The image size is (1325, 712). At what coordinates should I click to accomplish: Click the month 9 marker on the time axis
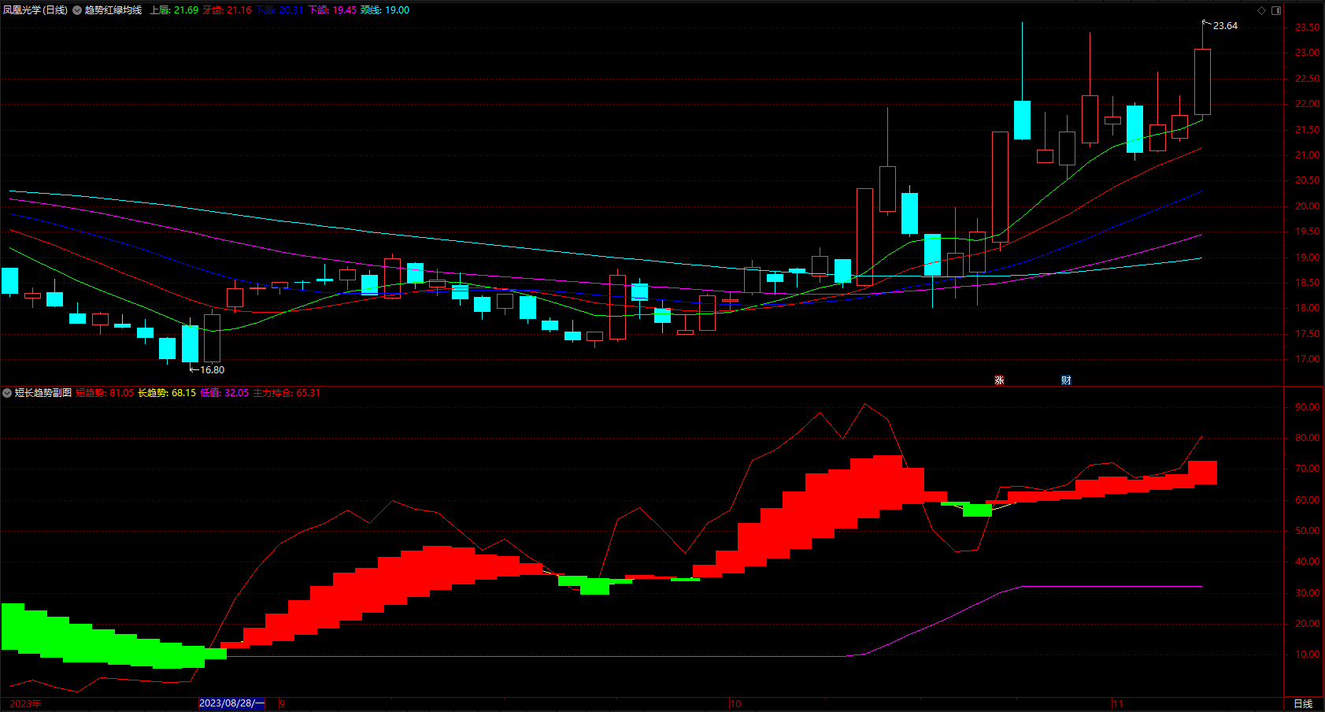[x=283, y=703]
